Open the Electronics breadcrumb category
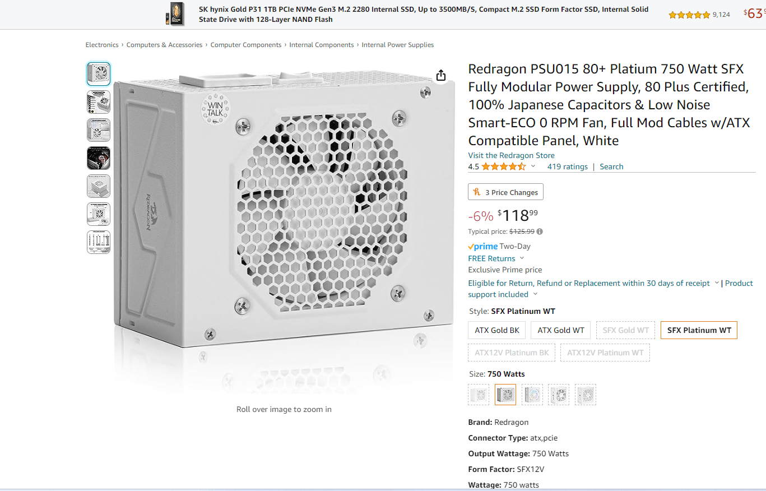Image resolution: width=766 pixels, height=491 pixels. [101, 44]
